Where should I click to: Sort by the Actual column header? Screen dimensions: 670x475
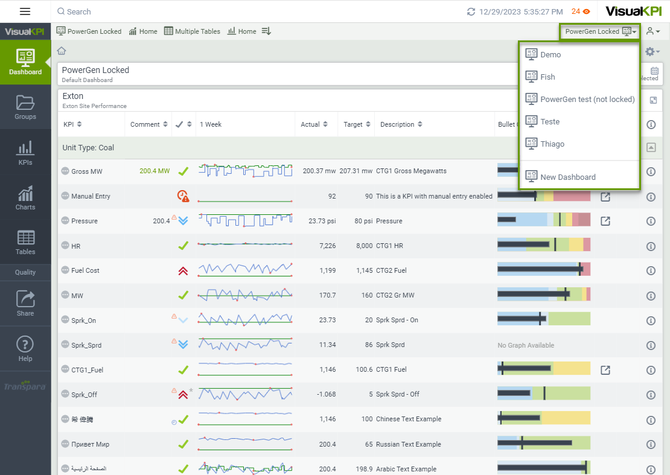pyautogui.click(x=314, y=124)
